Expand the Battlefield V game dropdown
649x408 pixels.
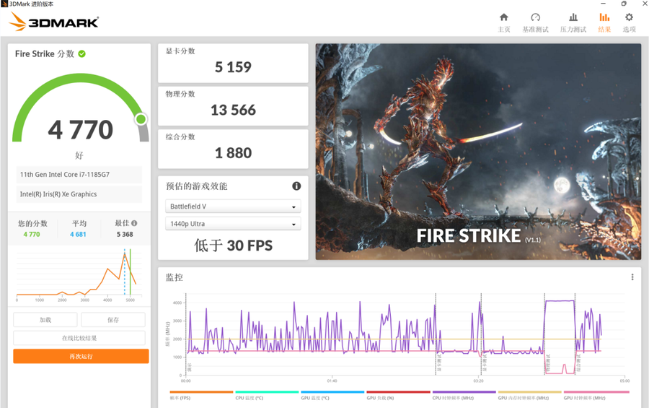point(233,207)
